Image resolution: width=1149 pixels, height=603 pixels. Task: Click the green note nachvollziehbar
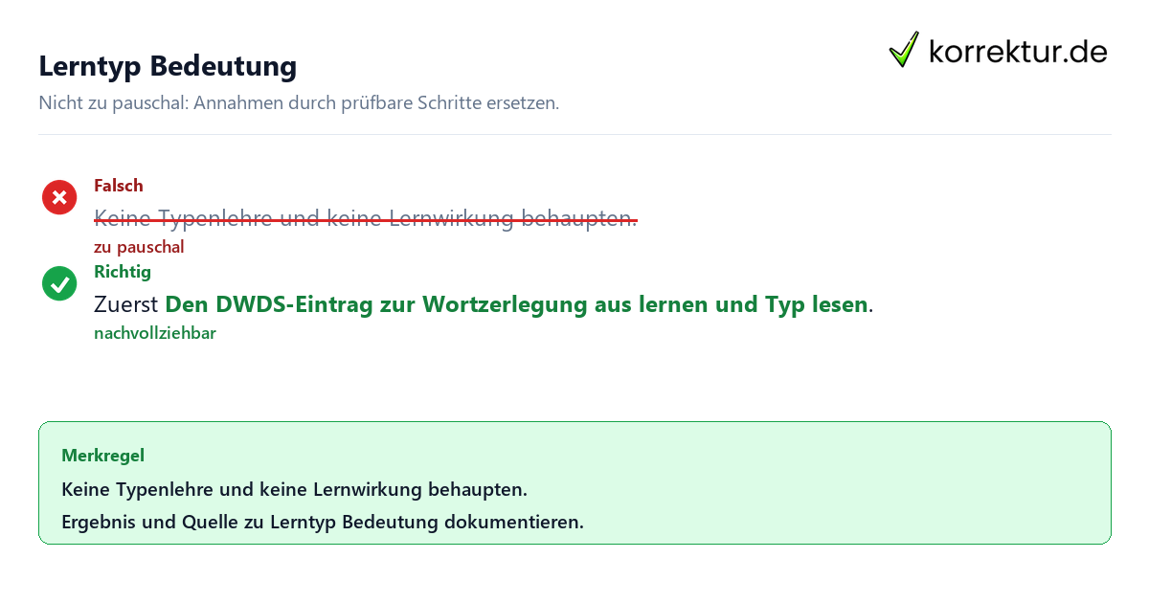pyautogui.click(x=155, y=333)
